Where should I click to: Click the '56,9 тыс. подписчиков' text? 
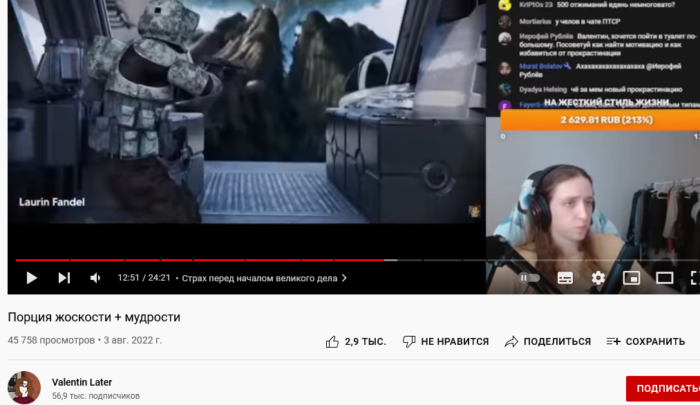pos(95,395)
